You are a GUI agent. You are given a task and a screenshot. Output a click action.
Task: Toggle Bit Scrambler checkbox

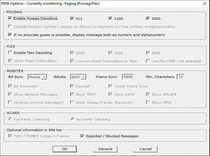[x=10, y=86]
